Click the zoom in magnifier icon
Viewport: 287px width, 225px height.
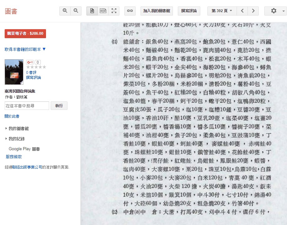pos(65,11)
